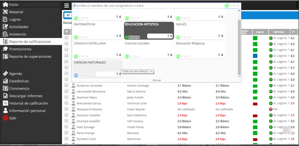This screenshot has width=299, height=146.
Task: Select the CIENCIAS NATURALES subject card
Action: click(x=98, y=69)
